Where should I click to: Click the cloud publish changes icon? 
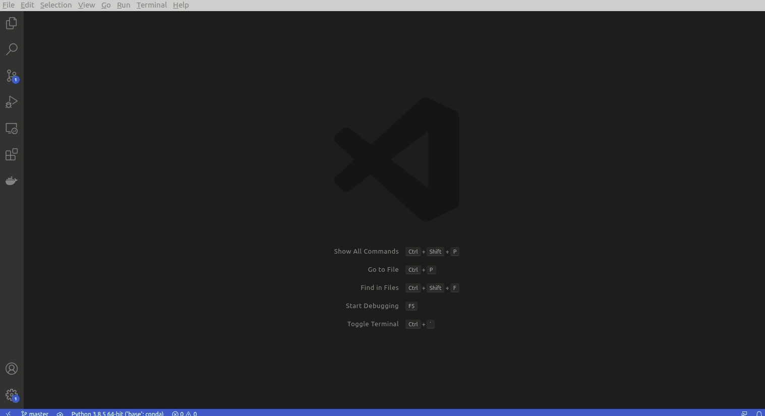[x=60, y=413]
